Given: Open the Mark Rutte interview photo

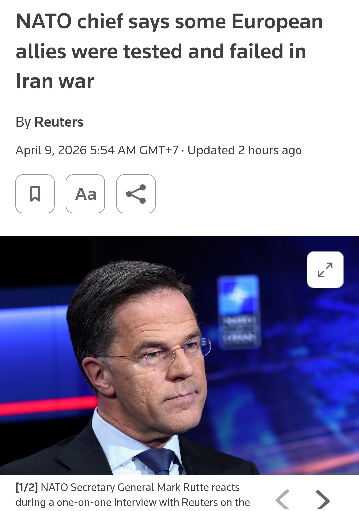Looking at the screenshot, I should click(179, 355).
